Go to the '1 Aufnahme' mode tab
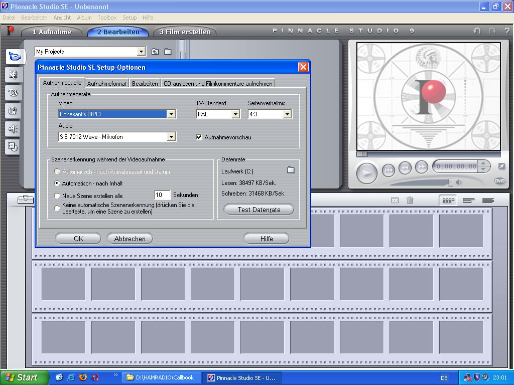Image resolution: width=514 pixels, height=385 pixels. point(52,32)
